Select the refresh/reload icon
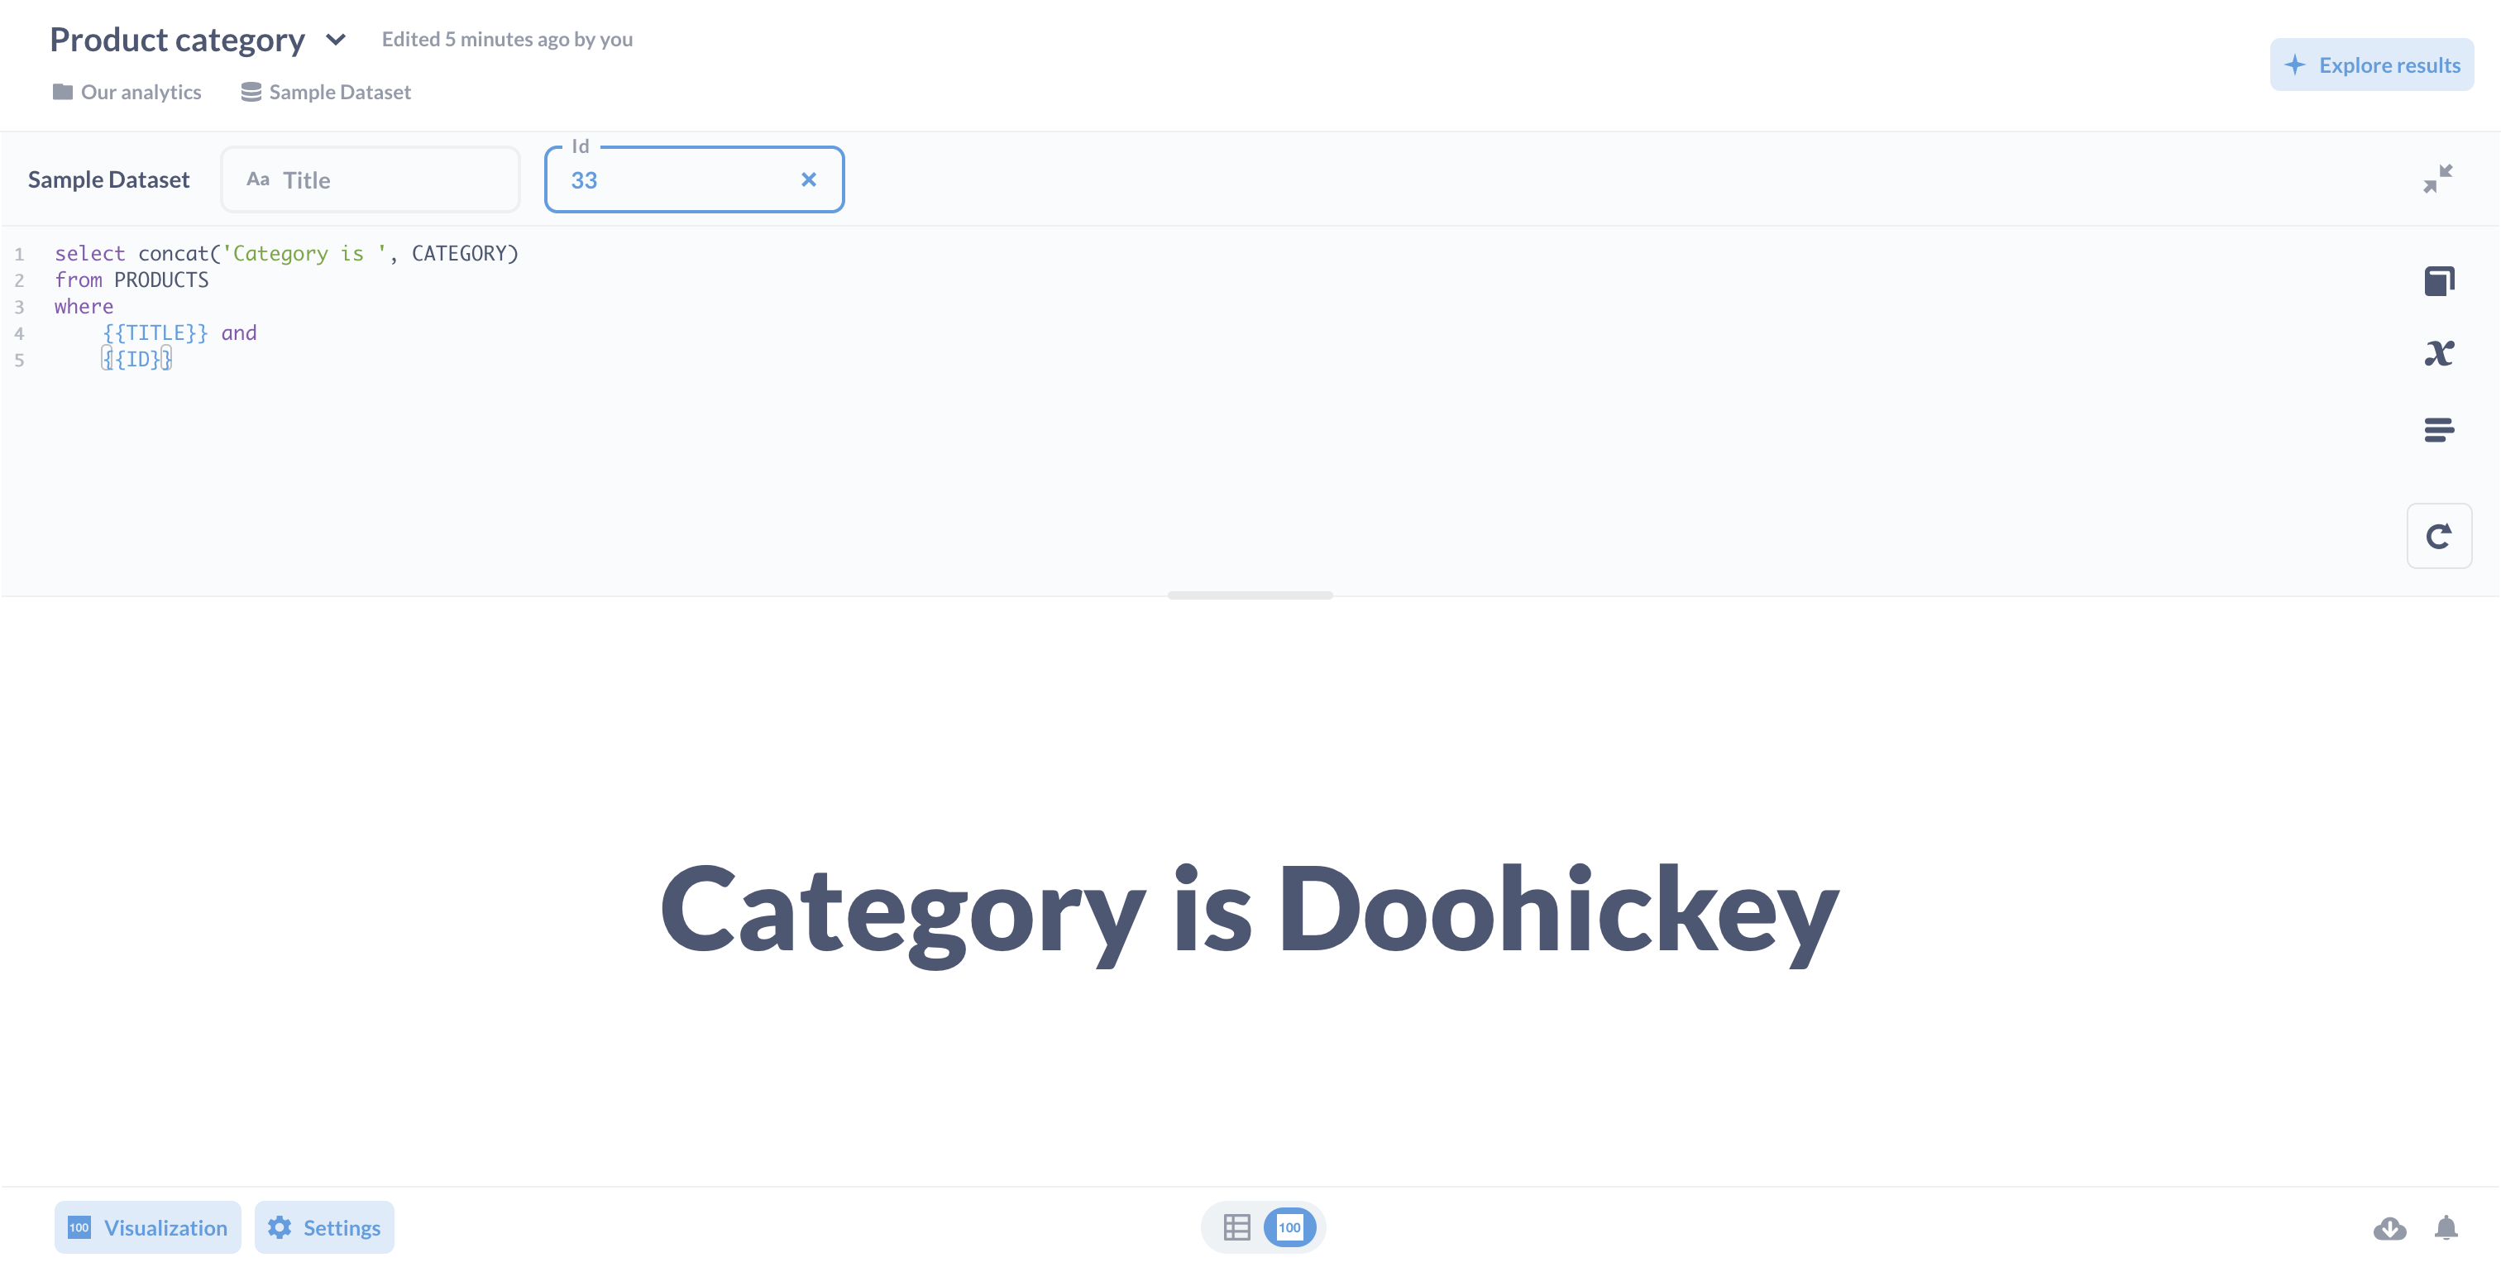This screenshot has width=2501, height=1267. coord(2441,535)
